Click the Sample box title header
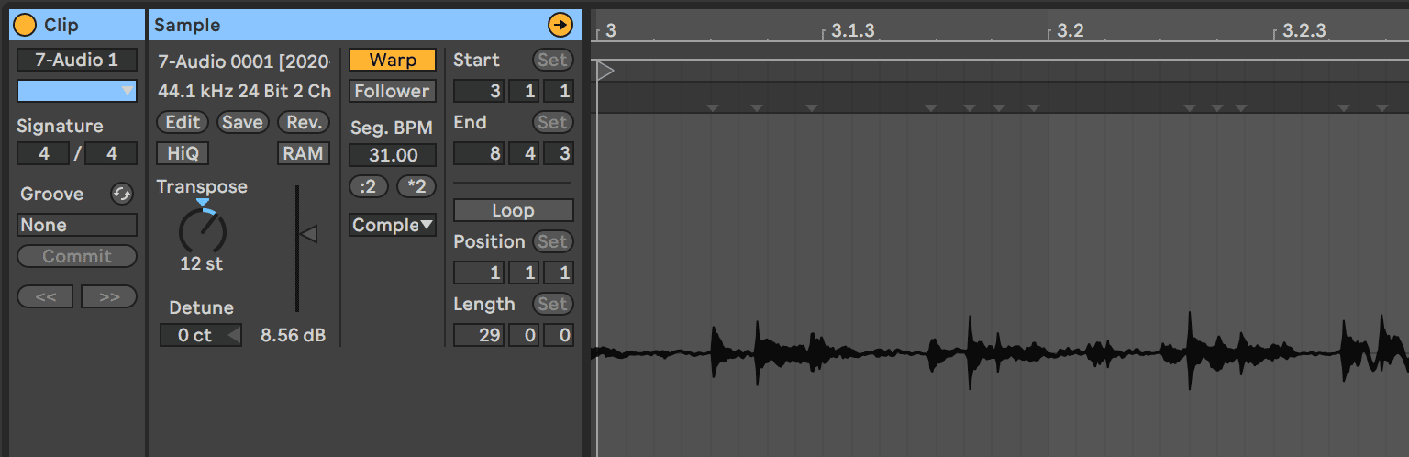The height and width of the screenshot is (457, 1409). pyautogui.click(x=365, y=25)
